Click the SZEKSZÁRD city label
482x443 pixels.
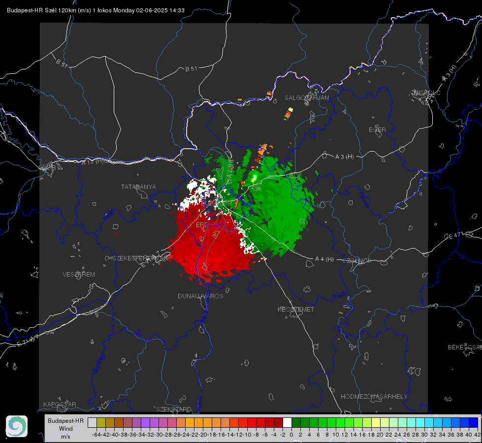pyautogui.click(x=174, y=409)
